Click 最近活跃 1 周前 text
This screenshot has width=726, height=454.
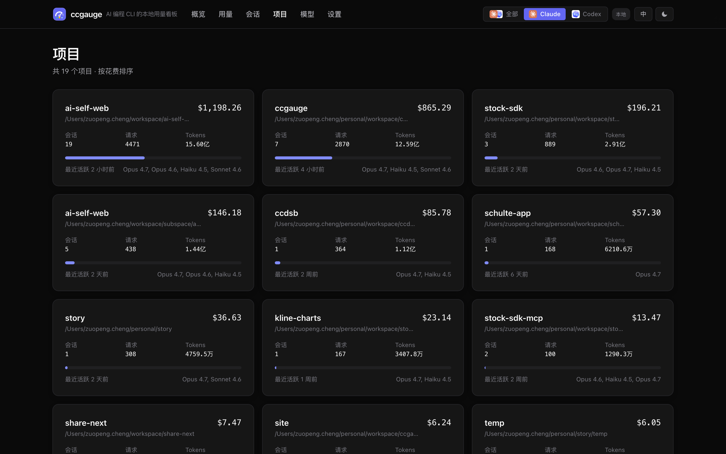[x=296, y=379]
